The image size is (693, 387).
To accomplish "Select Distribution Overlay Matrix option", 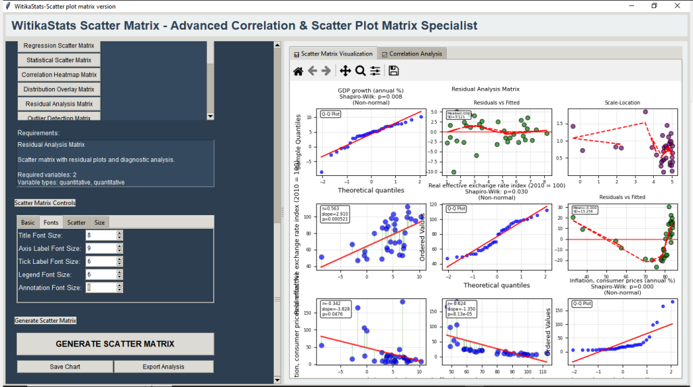I will pyautogui.click(x=59, y=89).
